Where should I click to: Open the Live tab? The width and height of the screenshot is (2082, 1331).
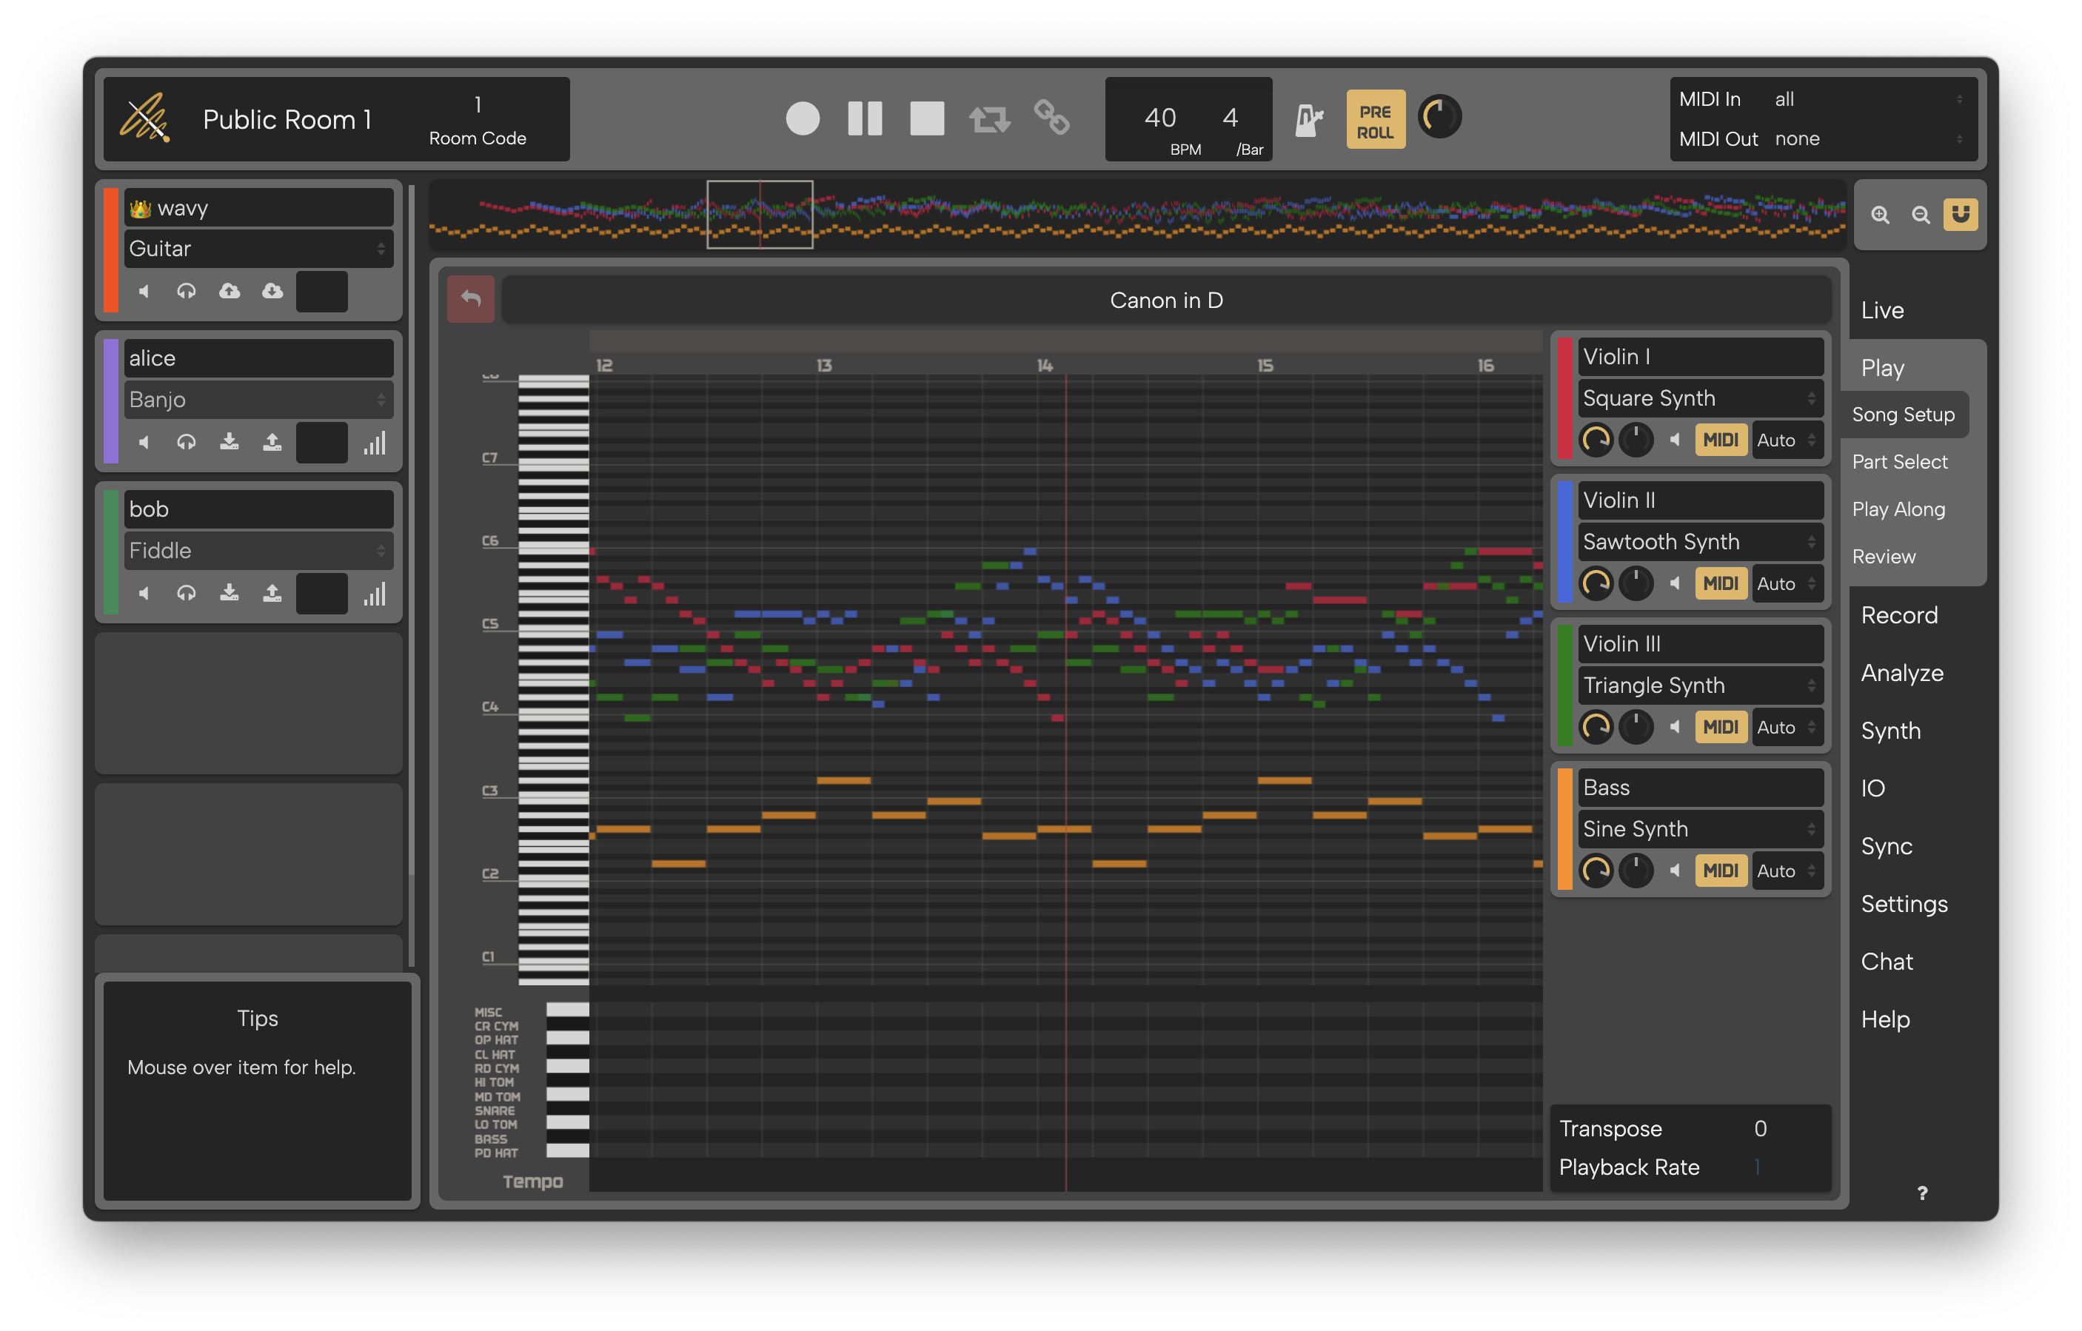point(1882,310)
